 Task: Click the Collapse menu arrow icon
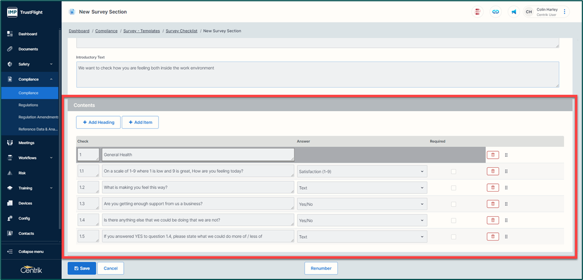coord(10,252)
